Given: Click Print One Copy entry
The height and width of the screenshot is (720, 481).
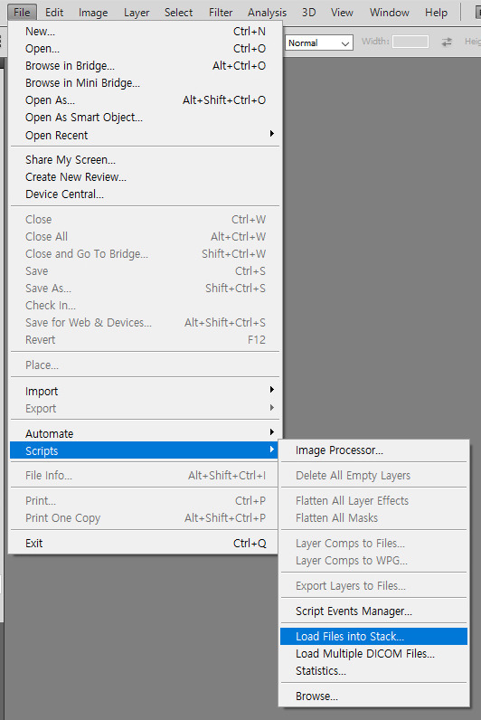Looking at the screenshot, I should [145, 518].
